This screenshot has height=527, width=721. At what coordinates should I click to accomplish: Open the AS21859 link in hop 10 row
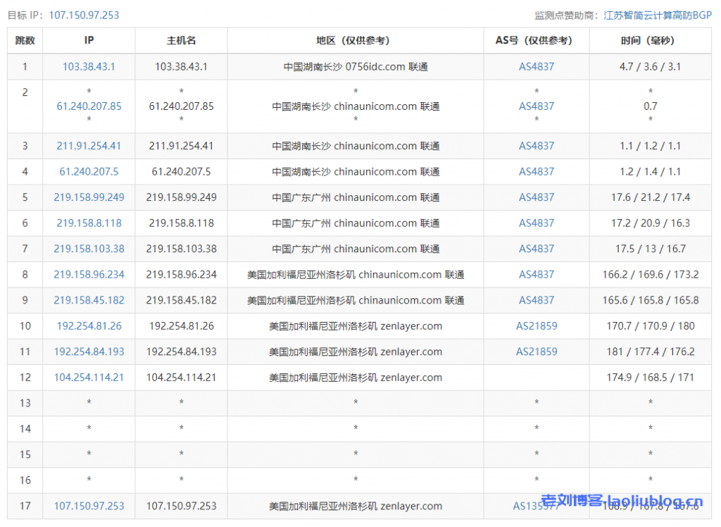coord(537,326)
